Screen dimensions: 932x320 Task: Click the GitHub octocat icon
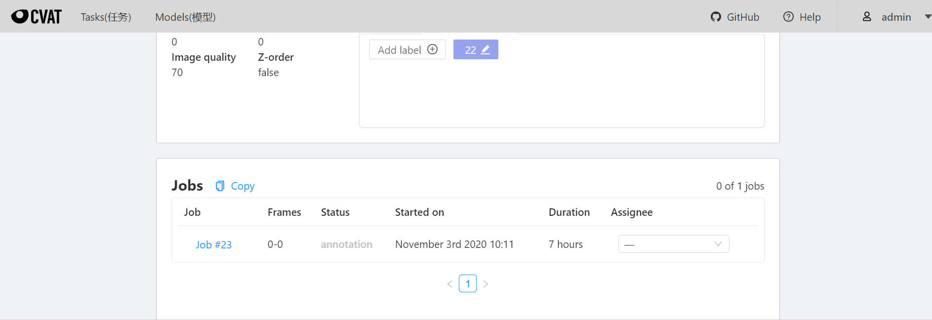716,17
